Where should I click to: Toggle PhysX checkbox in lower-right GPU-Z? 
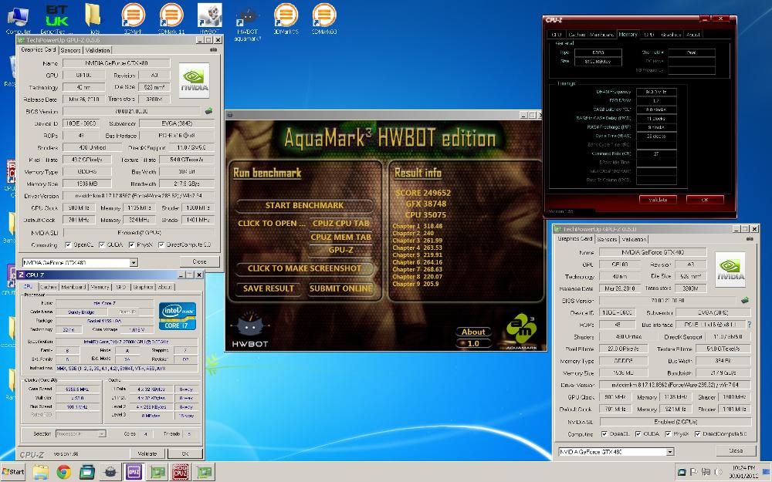click(668, 433)
